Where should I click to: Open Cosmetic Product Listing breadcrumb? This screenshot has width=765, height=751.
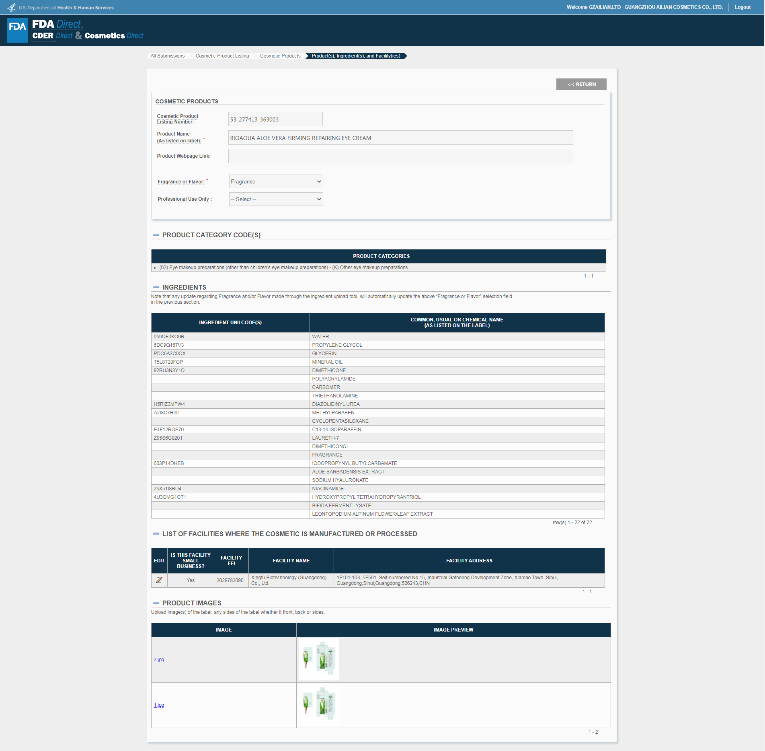coord(222,56)
